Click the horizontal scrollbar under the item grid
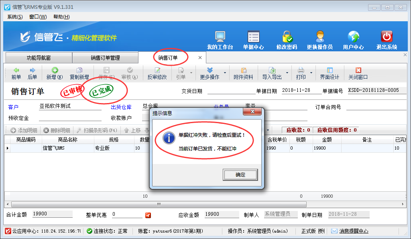The height and width of the screenshot is (239, 411). tap(159, 204)
